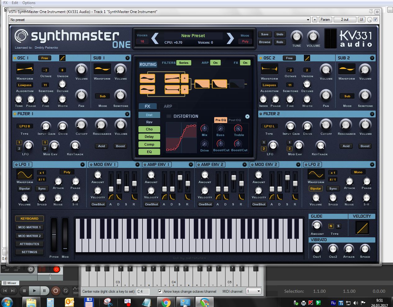Open floppy disk app in taskbar

[x=89, y=302]
